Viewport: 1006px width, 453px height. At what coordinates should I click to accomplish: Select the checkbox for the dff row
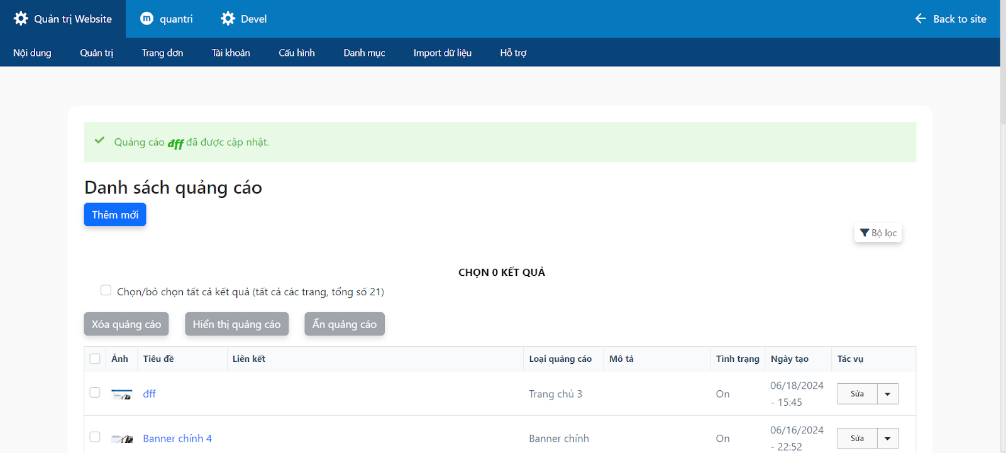(x=95, y=393)
